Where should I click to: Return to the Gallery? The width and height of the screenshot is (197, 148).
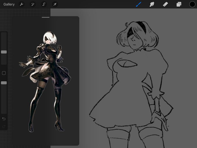tap(9, 4)
